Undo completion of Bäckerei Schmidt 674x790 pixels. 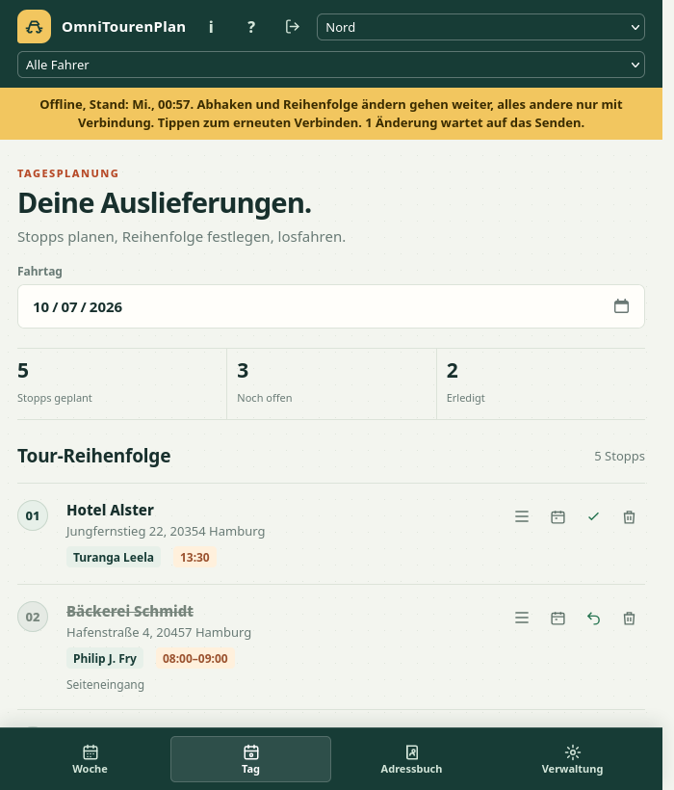tap(593, 619)
